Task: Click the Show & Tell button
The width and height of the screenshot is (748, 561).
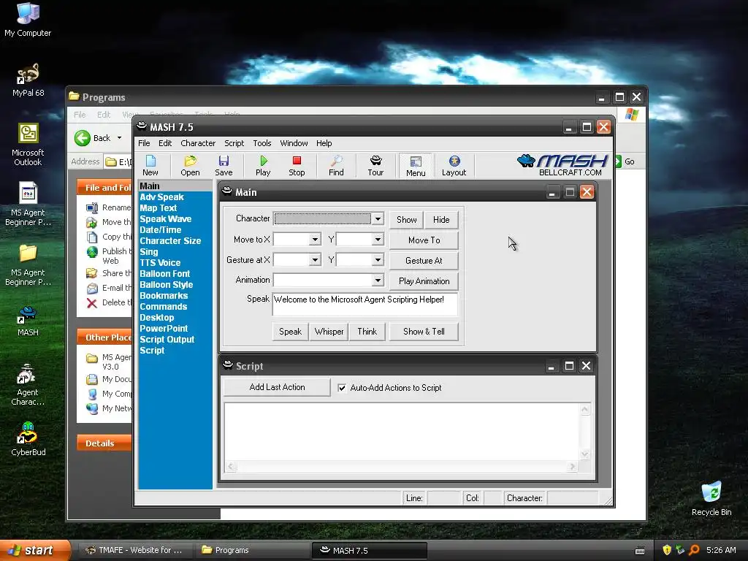Action: pos(424,332)
